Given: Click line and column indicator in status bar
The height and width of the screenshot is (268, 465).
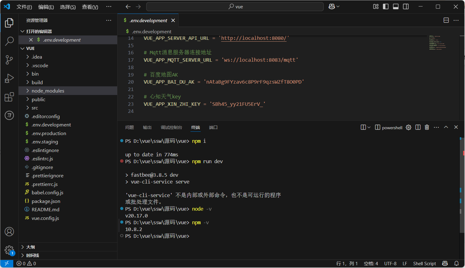Looking at the screenshot, I should pyautogui.click(x=347, y=263).
